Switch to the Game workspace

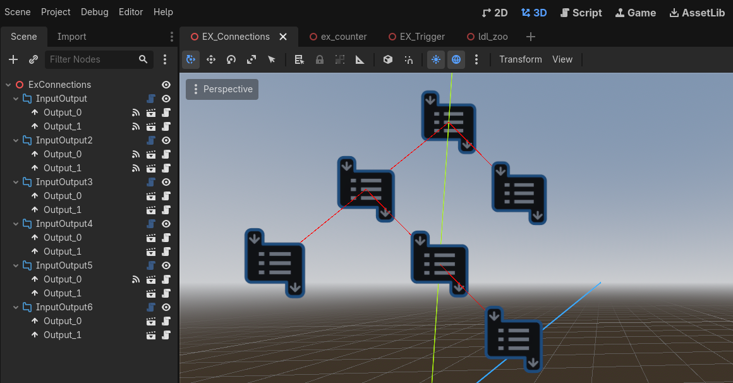pos(635,13)
